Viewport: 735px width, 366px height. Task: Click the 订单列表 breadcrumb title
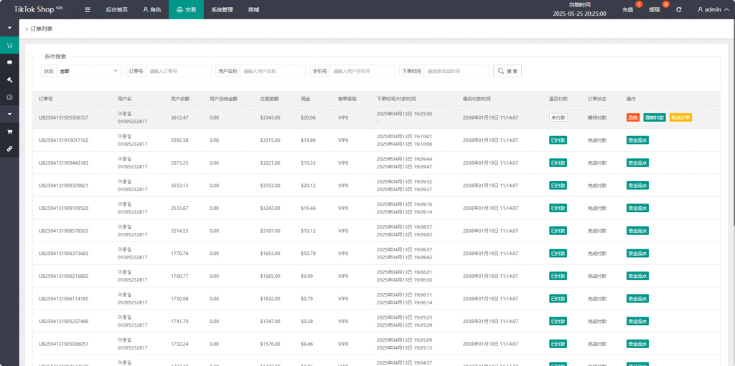pos(42,29)
